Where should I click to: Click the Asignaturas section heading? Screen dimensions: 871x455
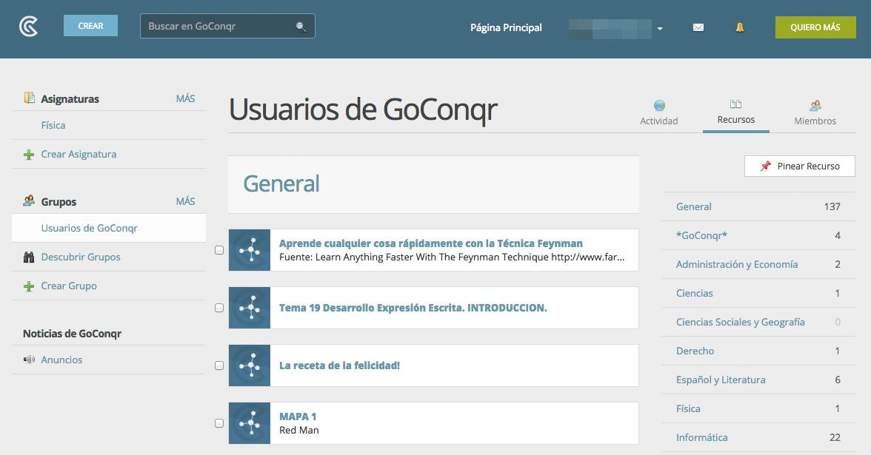click(70, 99)
